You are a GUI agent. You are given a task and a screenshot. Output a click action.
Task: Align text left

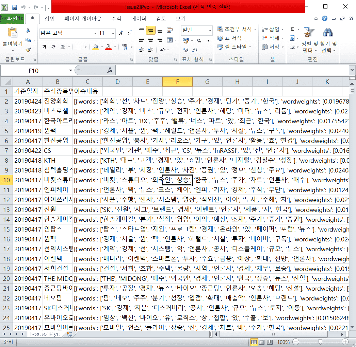pos(142,40)
